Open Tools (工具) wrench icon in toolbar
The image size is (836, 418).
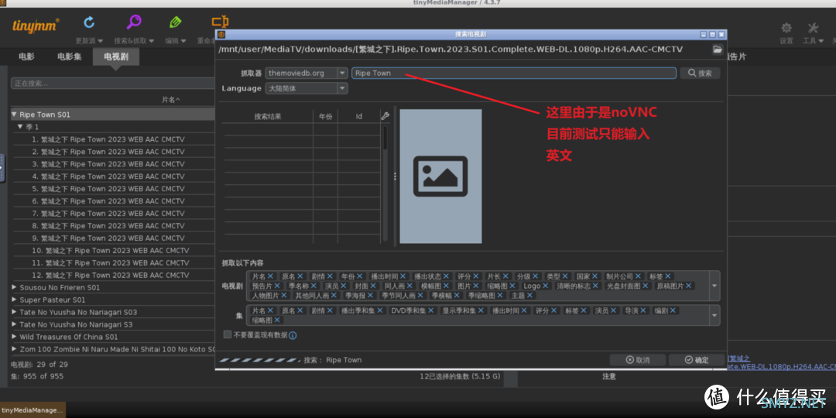tap(813, 28)
